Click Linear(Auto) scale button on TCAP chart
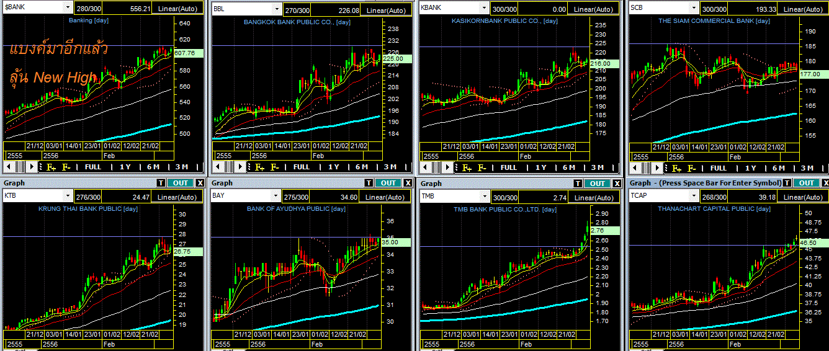 [x=804, y=197]
